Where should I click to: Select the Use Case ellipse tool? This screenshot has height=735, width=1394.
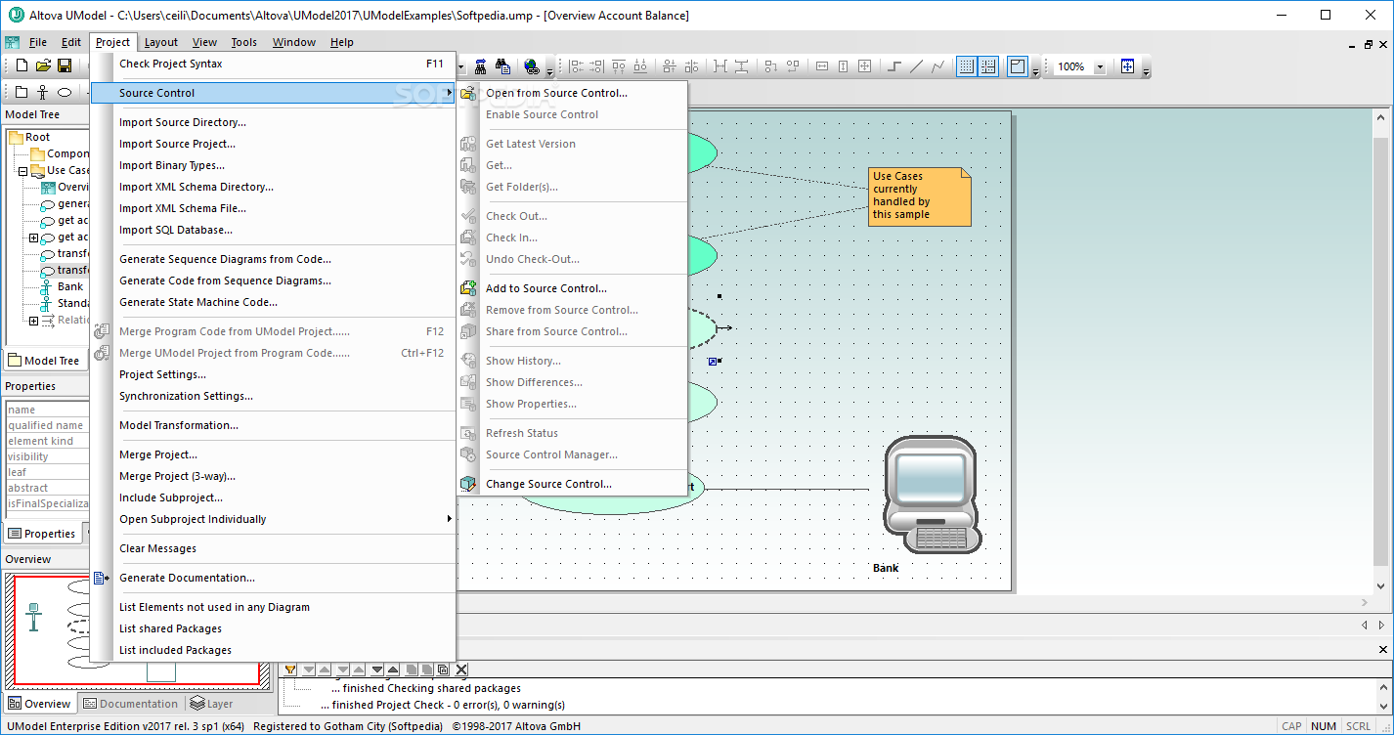click(65, 92)
